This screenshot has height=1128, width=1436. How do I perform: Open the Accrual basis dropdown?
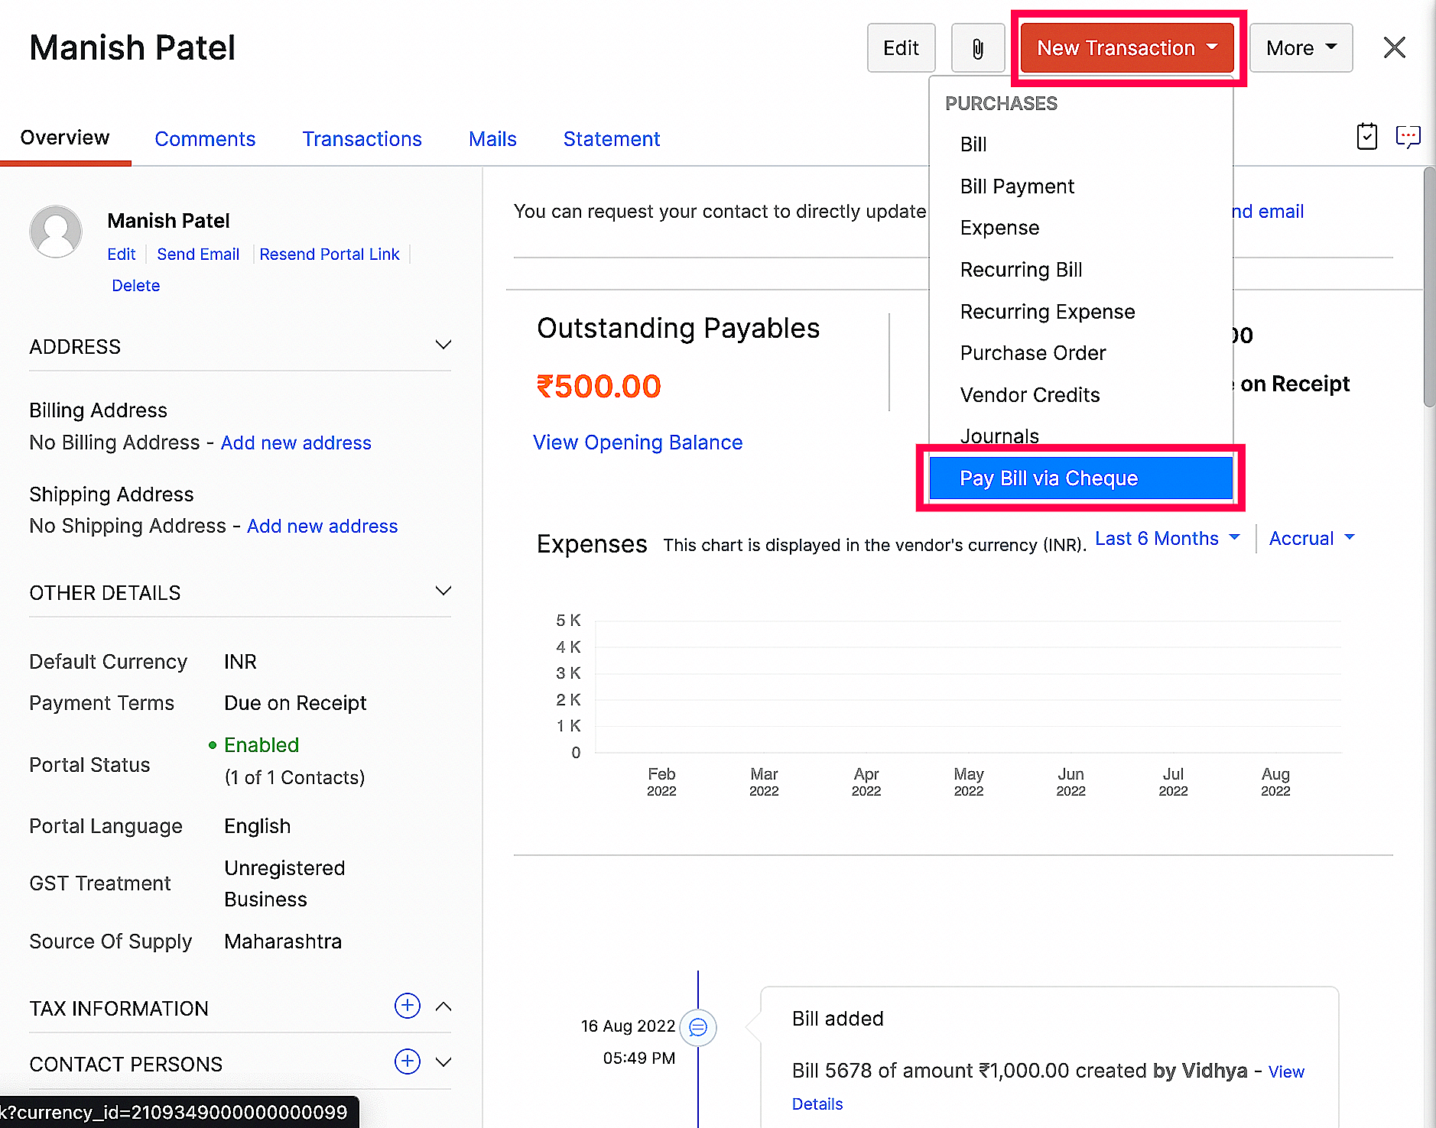[x=1311, y=539]
